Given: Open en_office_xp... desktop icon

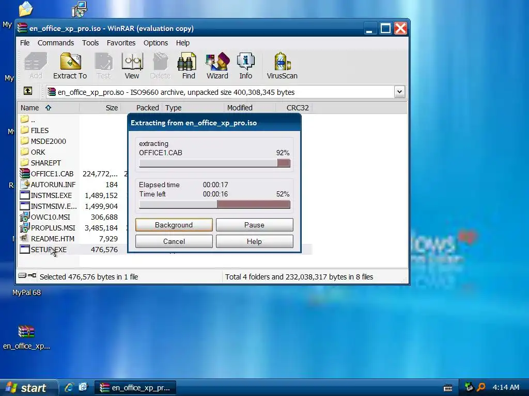Looking at the screenshot, I should (x=26, y=337).
